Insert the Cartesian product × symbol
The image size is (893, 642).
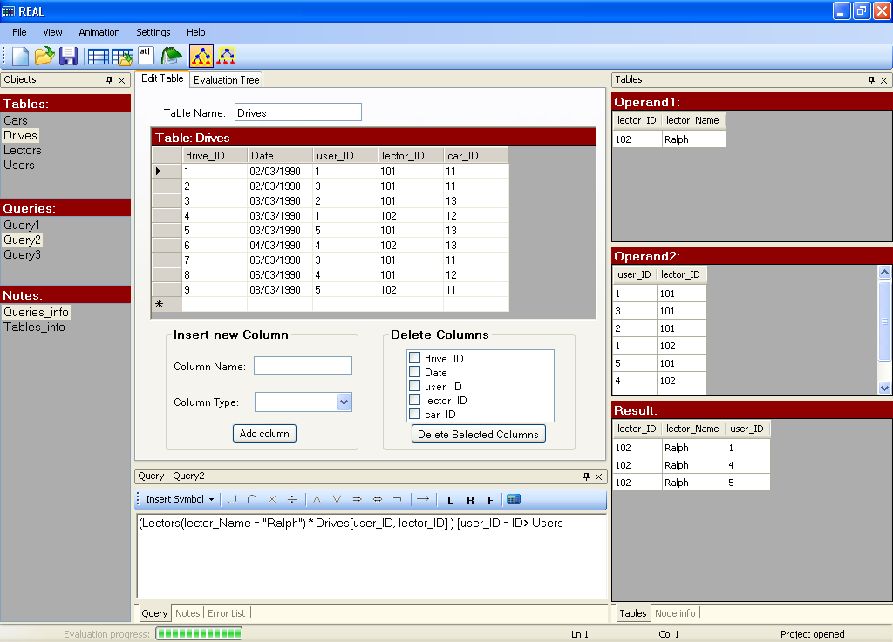pos(272,499)
